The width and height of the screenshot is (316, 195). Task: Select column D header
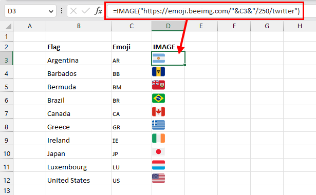point(168,26)
